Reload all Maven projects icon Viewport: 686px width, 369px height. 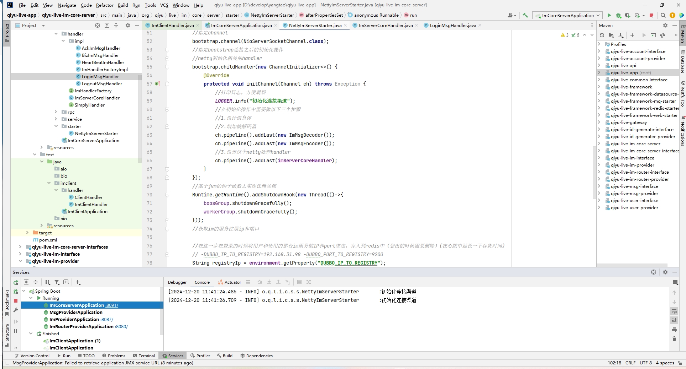[x=602, y=35]
